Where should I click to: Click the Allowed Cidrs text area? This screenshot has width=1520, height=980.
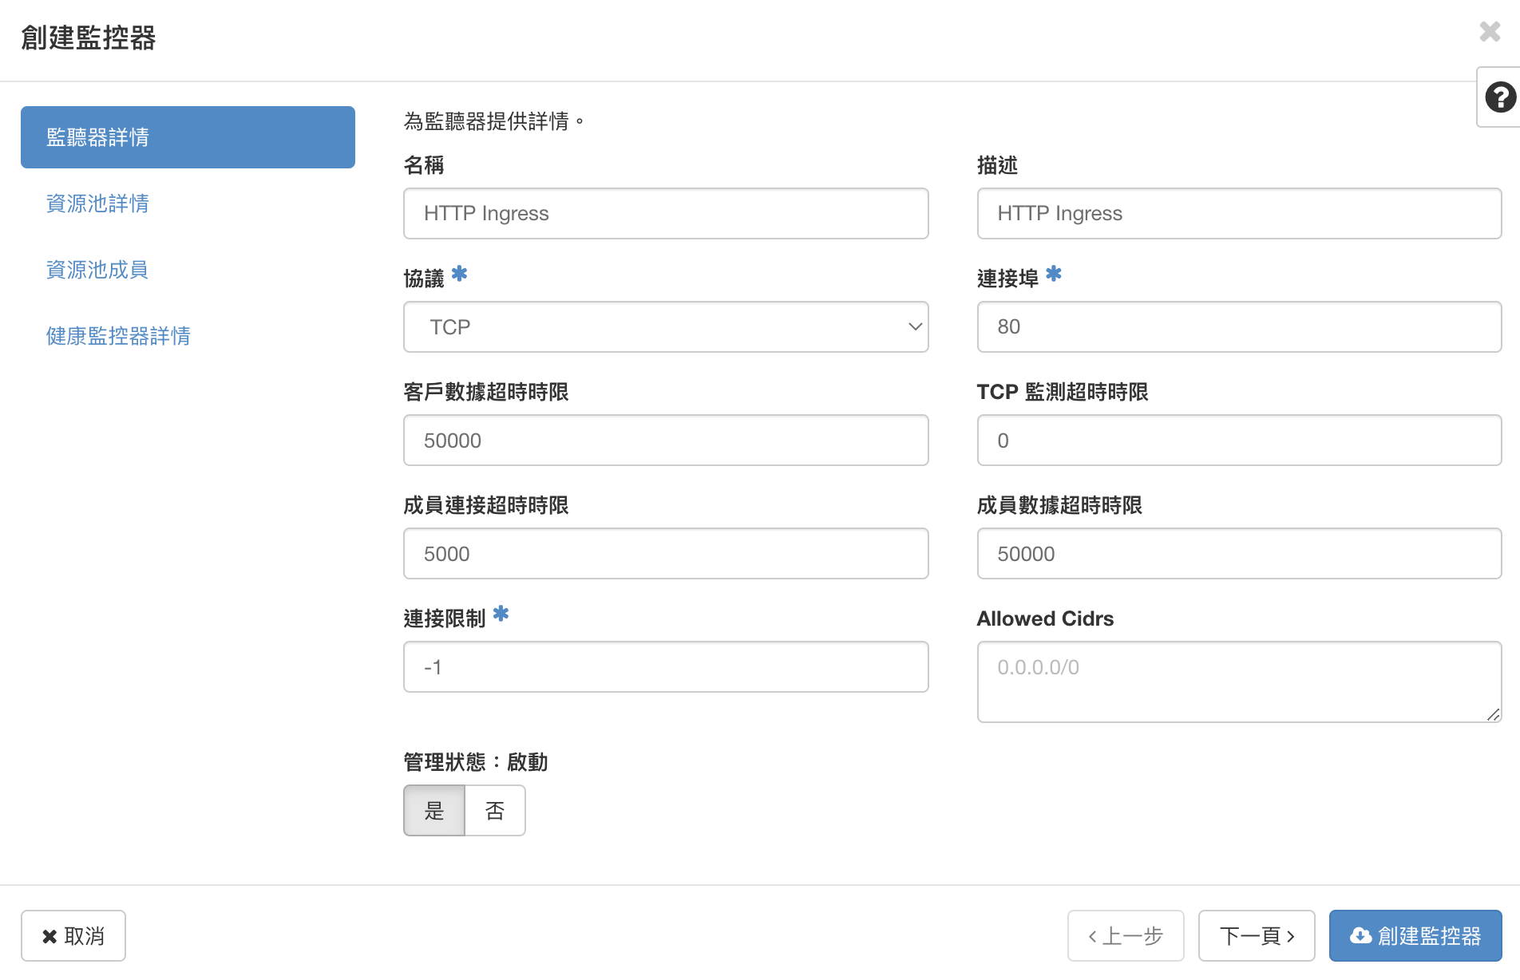[x=1239, y=682]
